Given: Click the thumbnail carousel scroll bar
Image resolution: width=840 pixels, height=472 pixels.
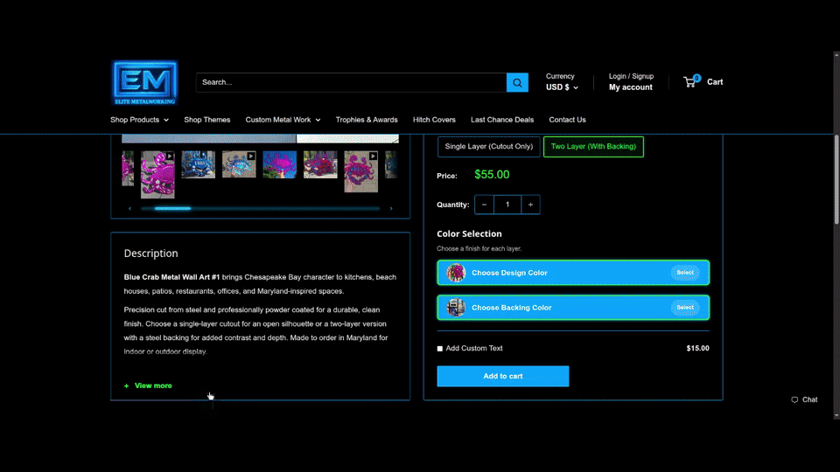Looking at the screenshot, I should [261, 209].
